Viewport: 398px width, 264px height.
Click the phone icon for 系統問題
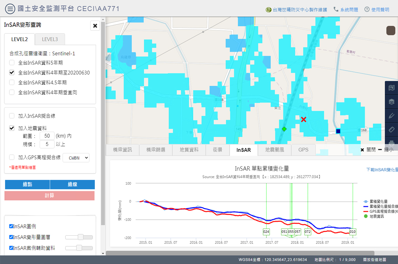336,9
